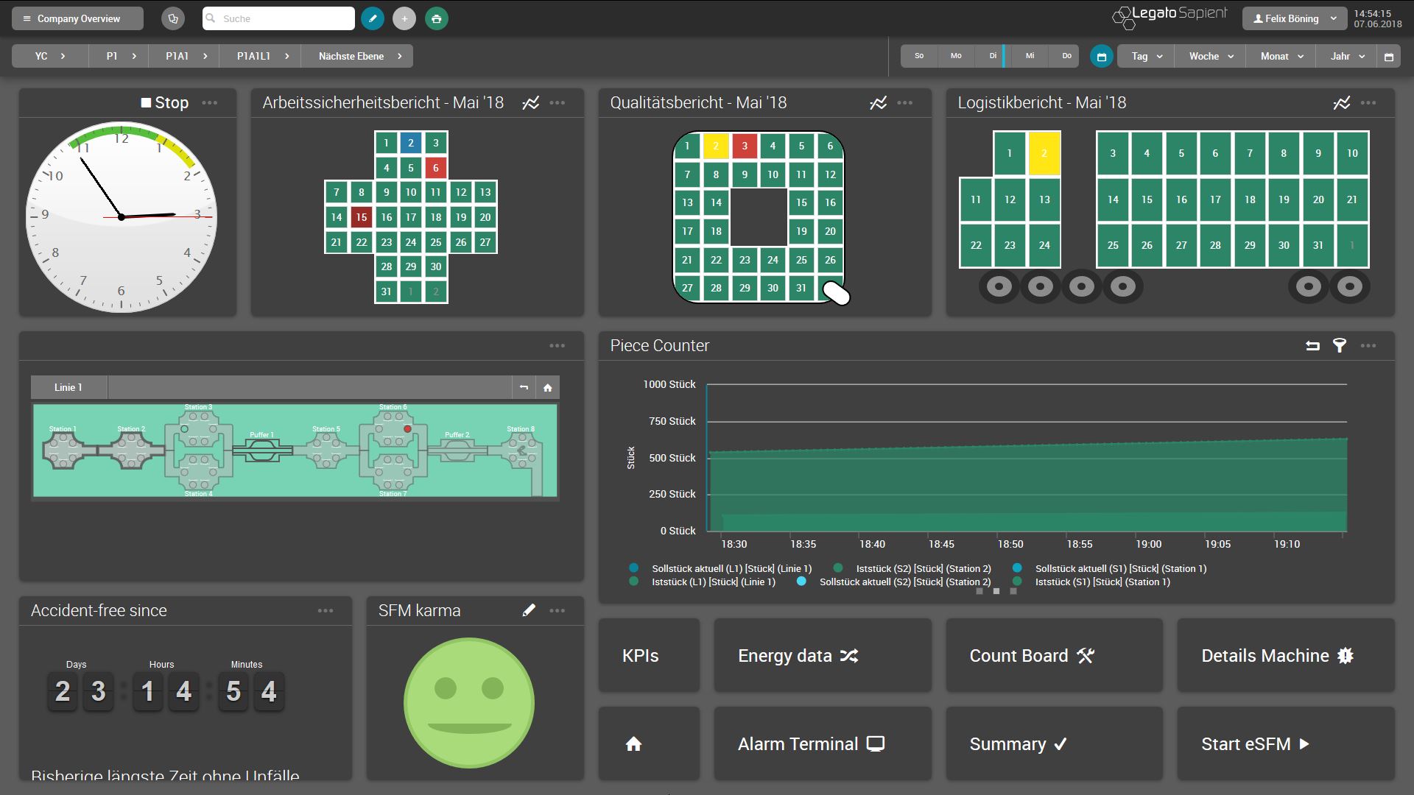
Task: Open options menu of Qualitätsbericht widget
Action: click(x=905, y=103)
